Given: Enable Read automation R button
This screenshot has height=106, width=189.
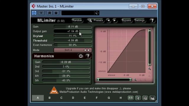Looking at the screenshot, I should coord(50,13).
